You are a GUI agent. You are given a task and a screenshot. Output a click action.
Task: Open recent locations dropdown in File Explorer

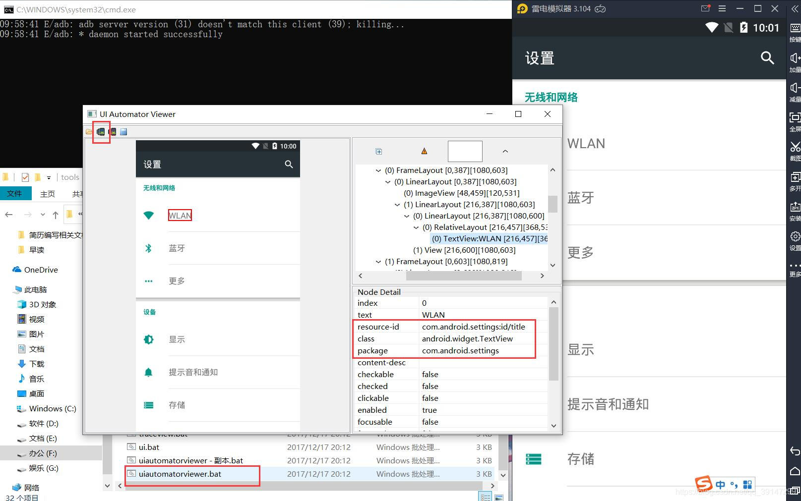[x=43, y=215]
